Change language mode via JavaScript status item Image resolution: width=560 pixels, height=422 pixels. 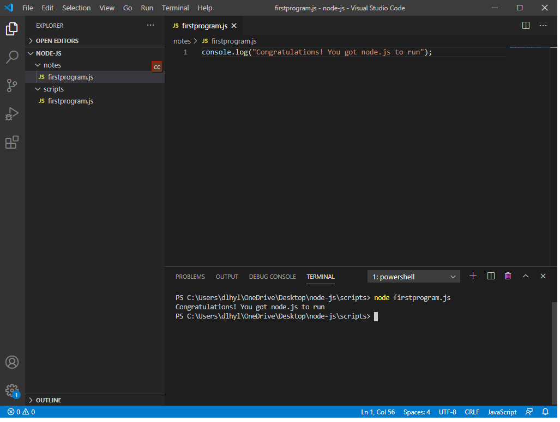(x=501, y=412)
